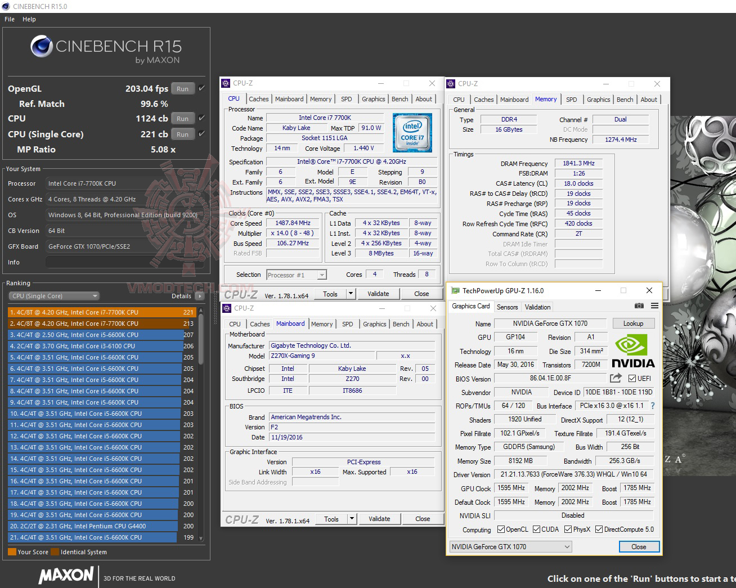Toggle the DirectCompute 5.0 checkbox
Viewport: 736px width, 588px height.
tap(599, 529)
